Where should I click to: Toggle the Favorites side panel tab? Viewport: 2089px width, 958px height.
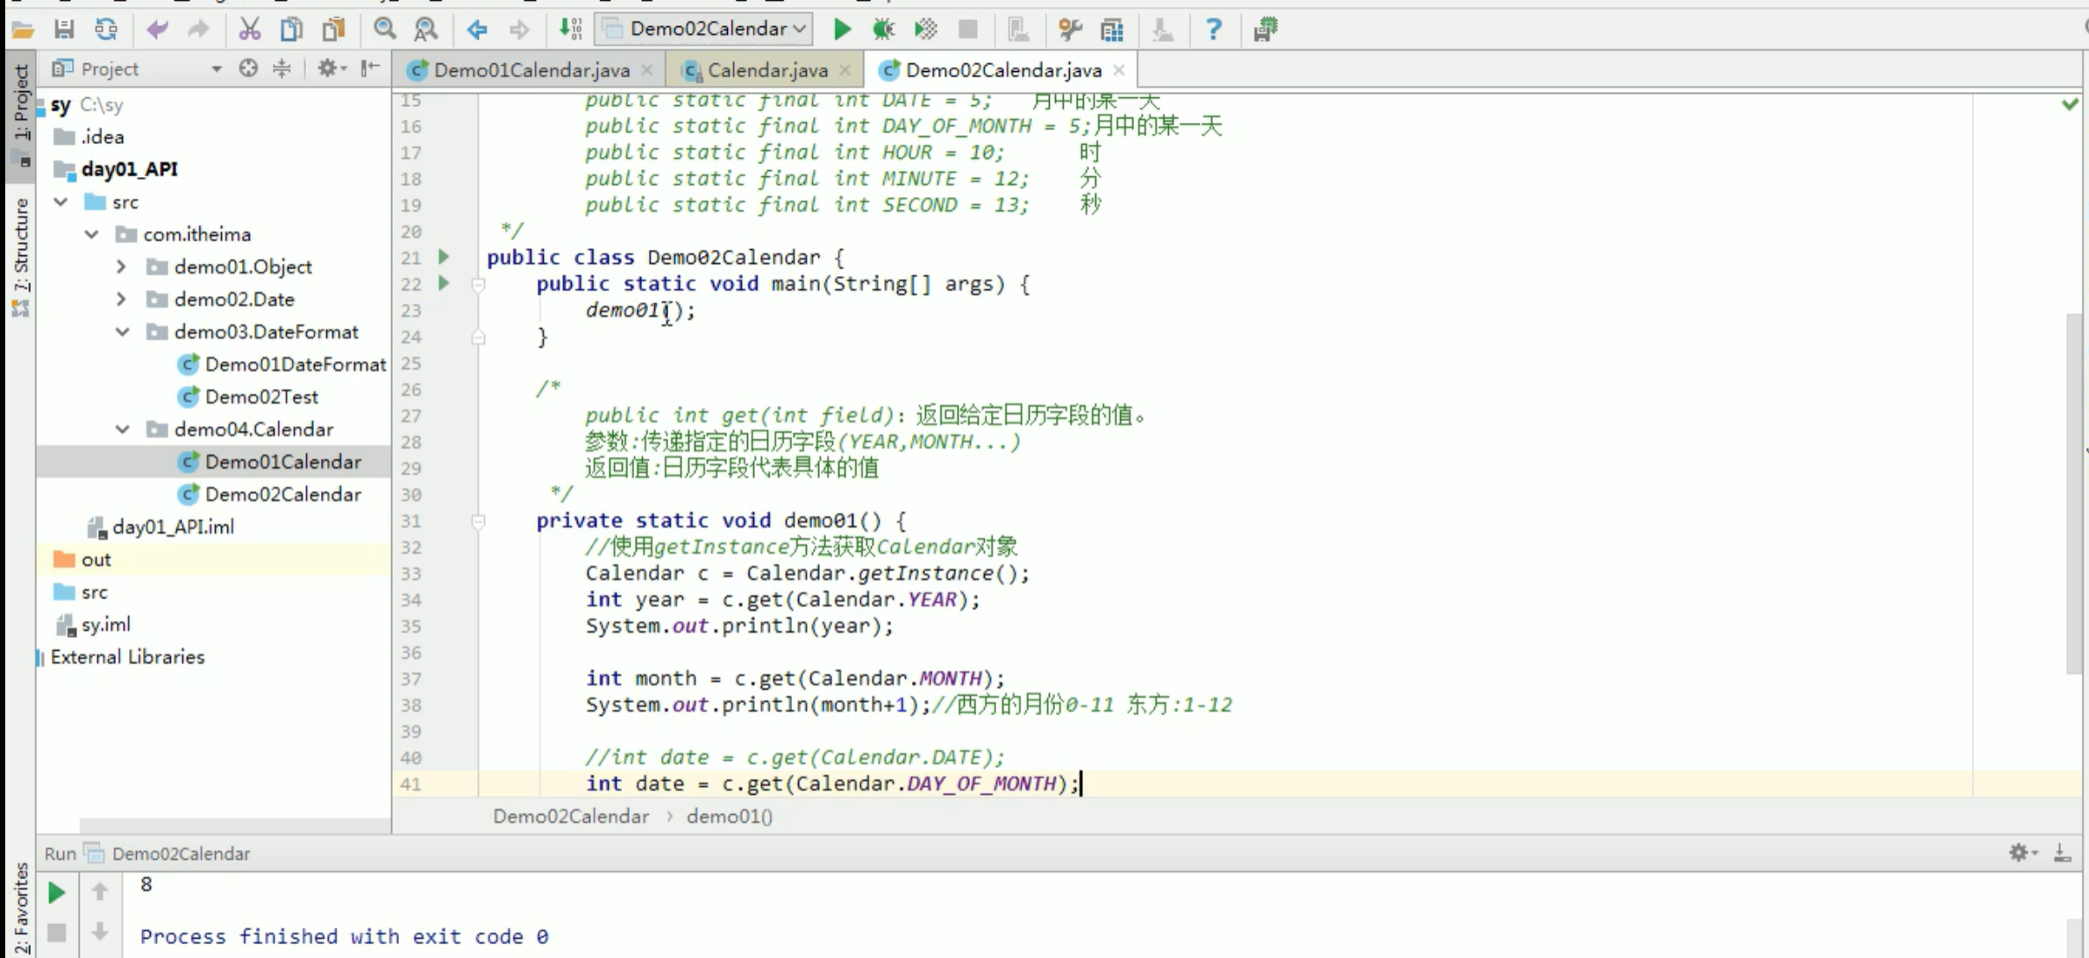tap(21, 907)
